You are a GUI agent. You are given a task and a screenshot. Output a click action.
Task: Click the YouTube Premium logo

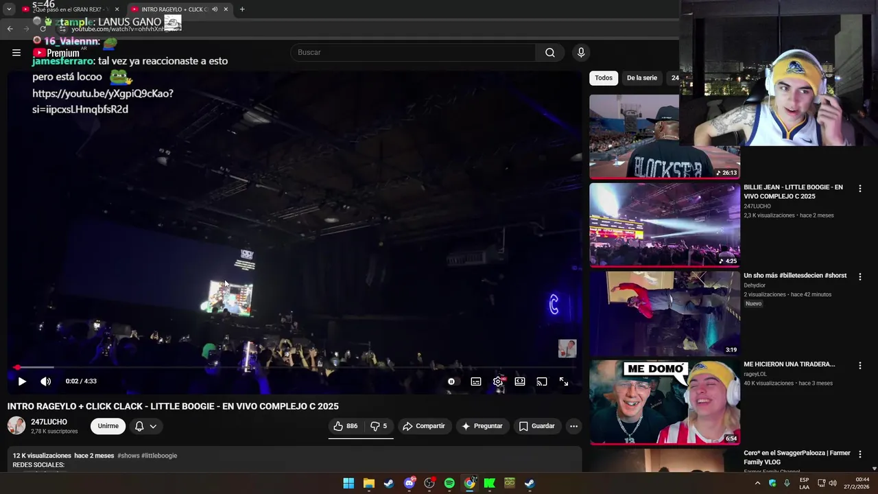point(56,53)
